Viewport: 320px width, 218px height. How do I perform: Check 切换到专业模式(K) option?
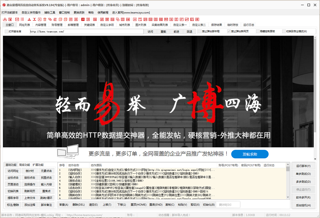284,31
